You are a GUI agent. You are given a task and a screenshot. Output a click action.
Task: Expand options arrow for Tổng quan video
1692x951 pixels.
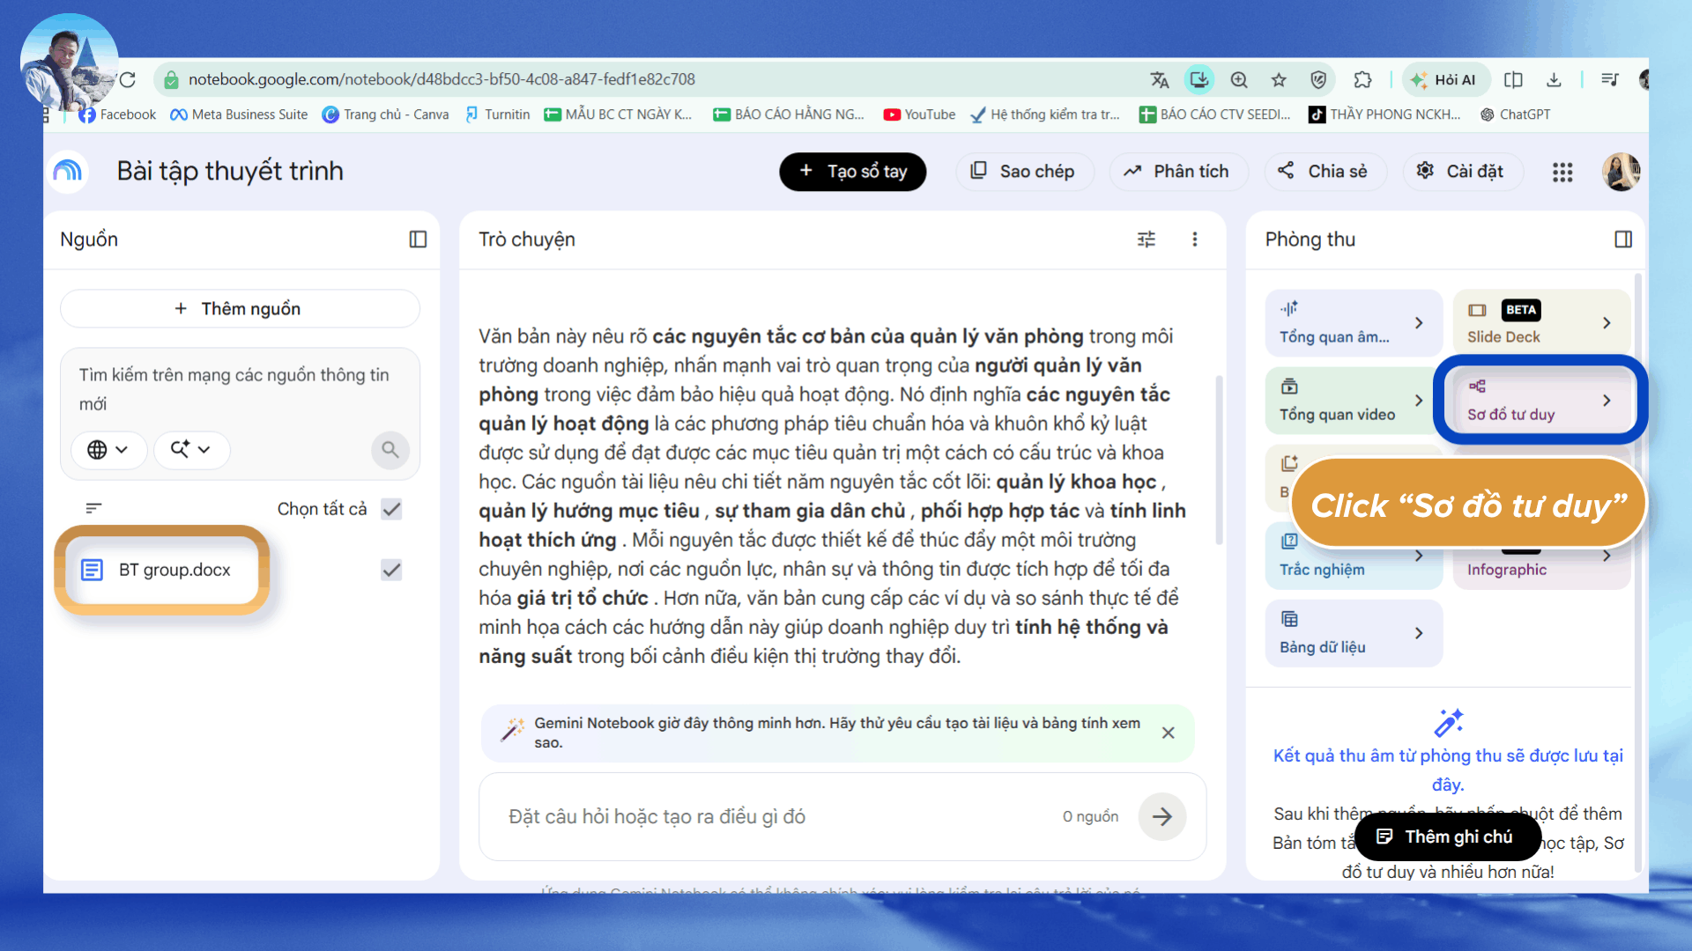click(1419, 401)
